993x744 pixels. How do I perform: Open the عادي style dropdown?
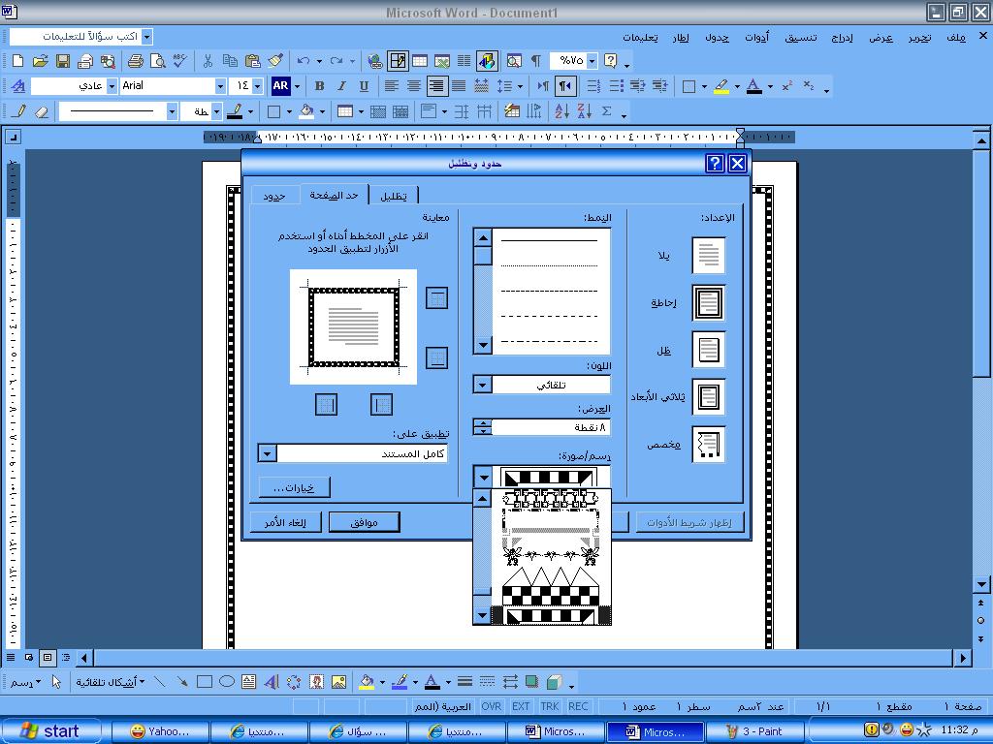click(x=112, y=86)
